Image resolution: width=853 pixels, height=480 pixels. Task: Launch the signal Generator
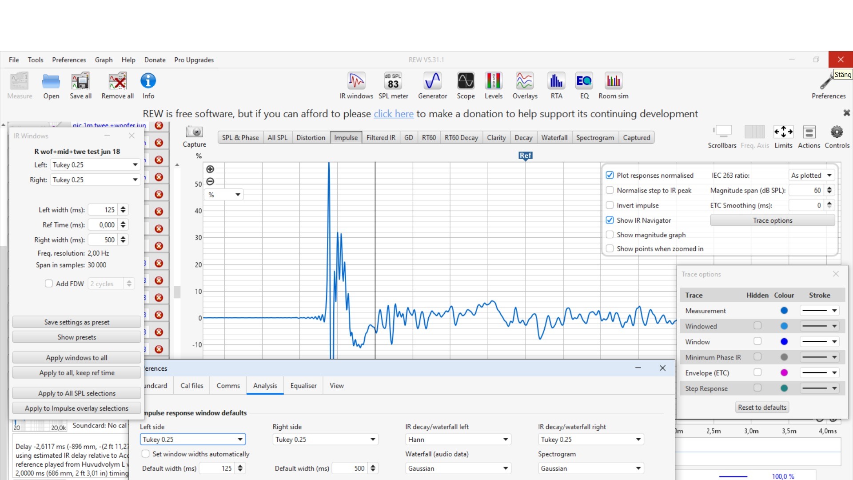432,86
